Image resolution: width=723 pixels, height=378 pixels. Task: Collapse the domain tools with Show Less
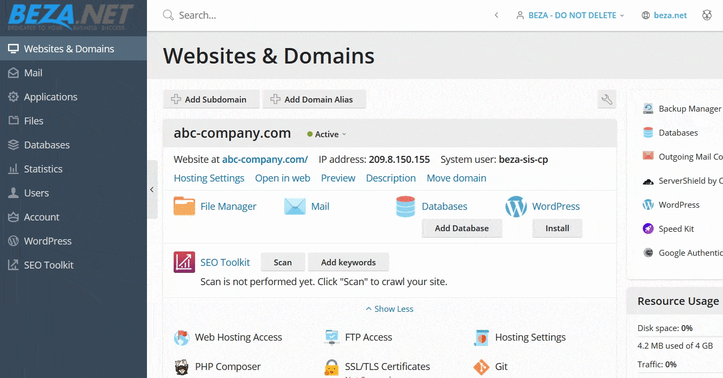390,309
